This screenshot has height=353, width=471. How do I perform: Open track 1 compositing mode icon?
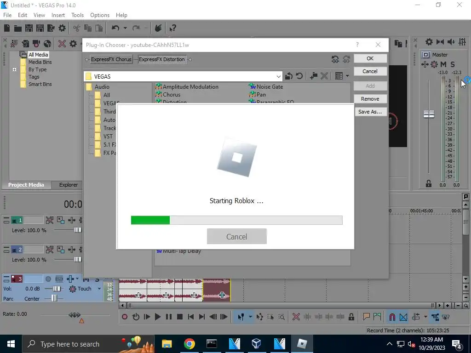coord(61,220)
